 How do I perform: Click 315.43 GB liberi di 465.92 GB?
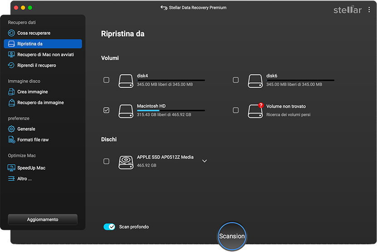coord(164,114)
